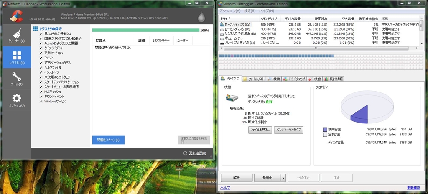Screen dimensions: 428x194
Task: Click CCleaner title bar app icon
Action: pyautogui.click(x=4, y=4)
